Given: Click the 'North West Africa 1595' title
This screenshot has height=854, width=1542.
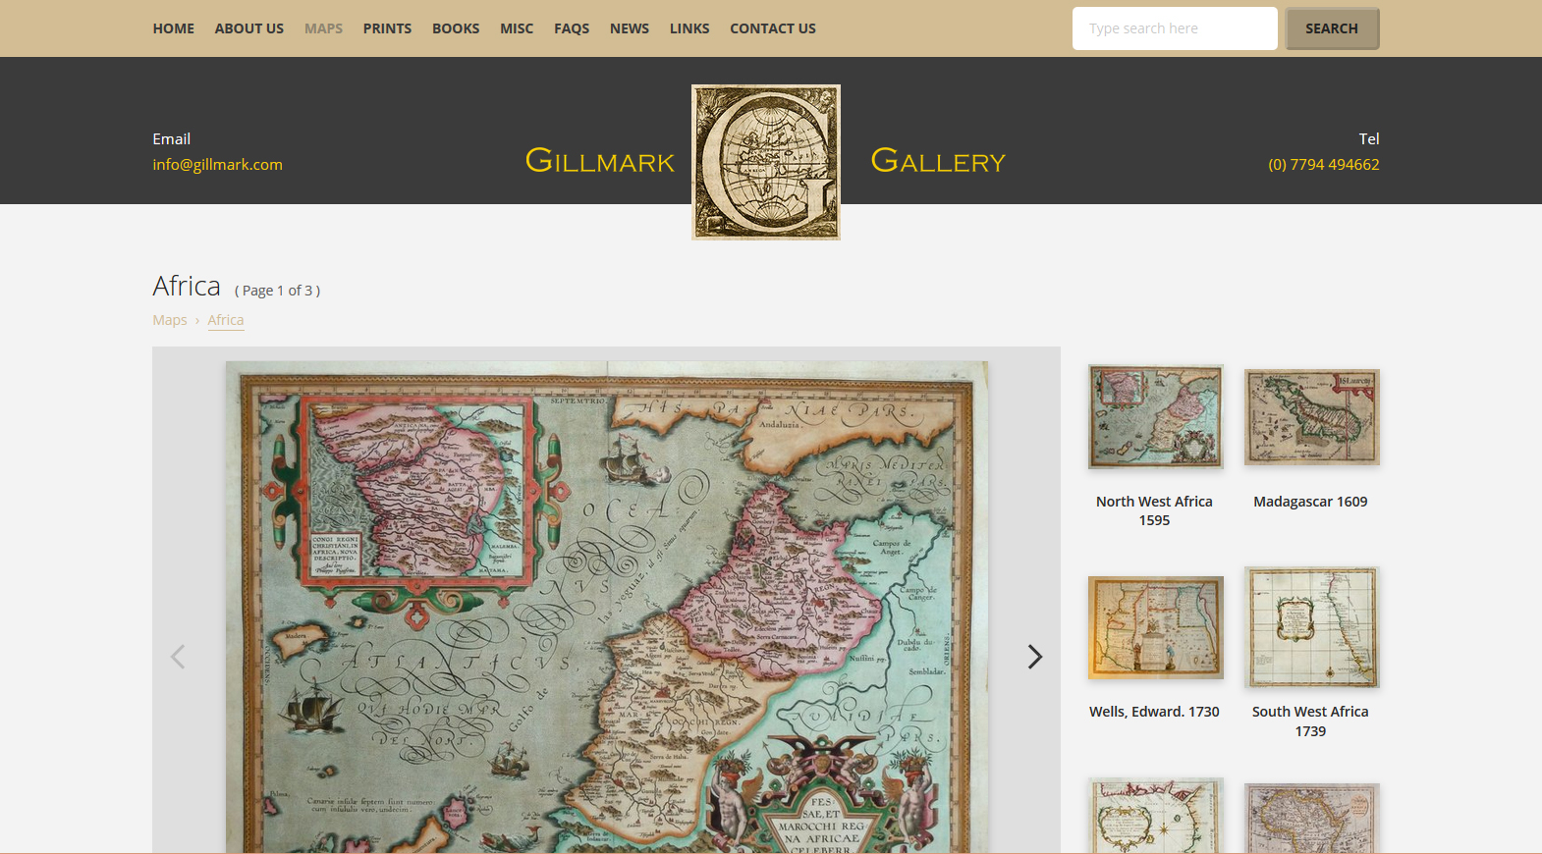Looking at the screenshot, I should [x=1154, y=510].
